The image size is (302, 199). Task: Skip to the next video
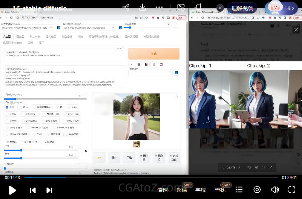(49, 190)
